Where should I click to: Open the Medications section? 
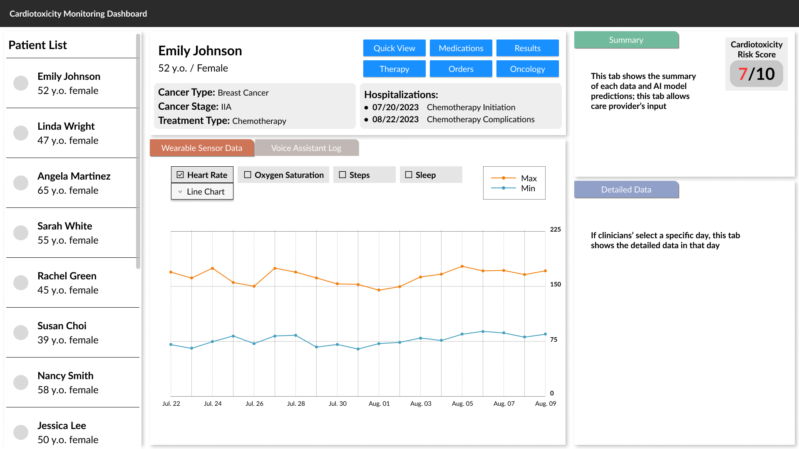(x=461, y=48)
